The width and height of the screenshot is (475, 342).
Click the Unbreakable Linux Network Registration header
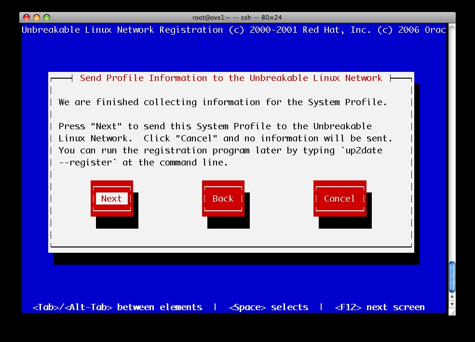122,30
